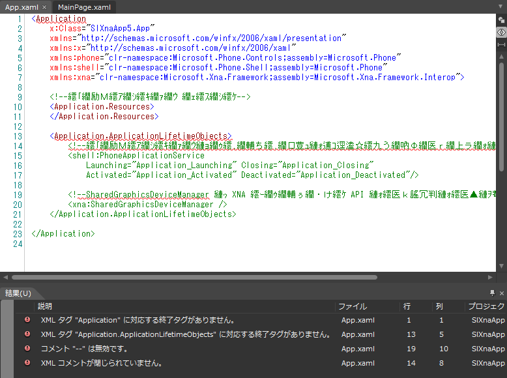Screen dimensions: 507x378
Task: Click error icon of invalid comment error
Action: 27,348
